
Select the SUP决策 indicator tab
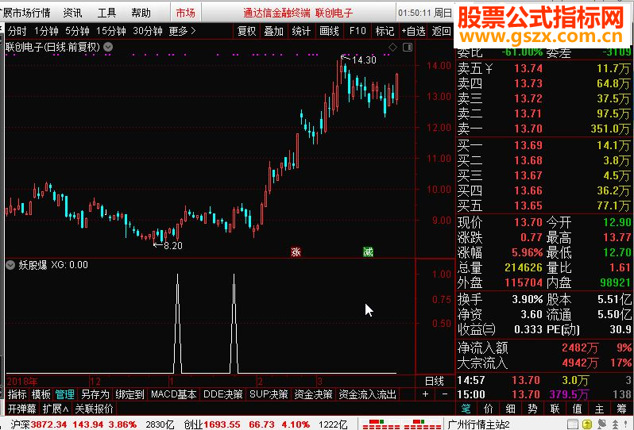[x=269, y=394]
